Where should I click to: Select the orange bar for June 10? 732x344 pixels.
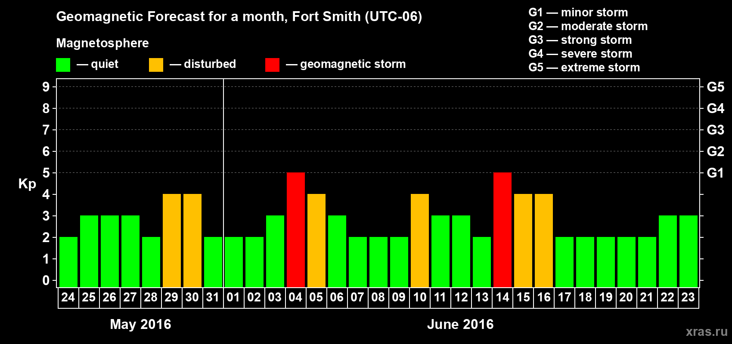point(420,240)
